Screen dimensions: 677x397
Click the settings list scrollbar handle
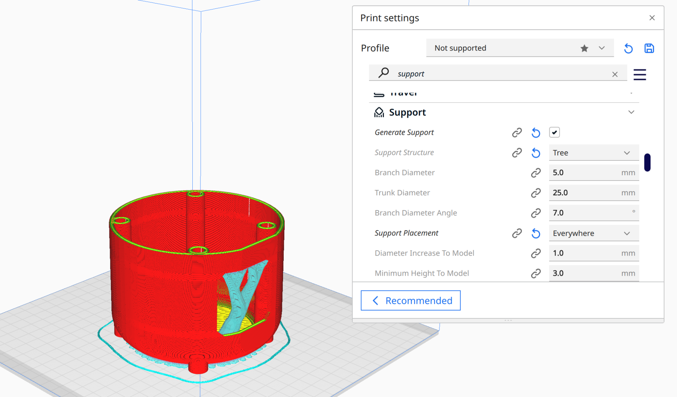647,163
